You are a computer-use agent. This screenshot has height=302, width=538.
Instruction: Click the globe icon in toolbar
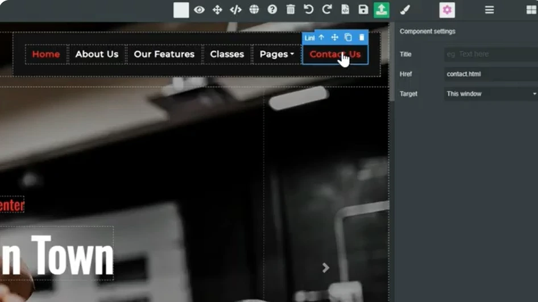click(254, 10)
